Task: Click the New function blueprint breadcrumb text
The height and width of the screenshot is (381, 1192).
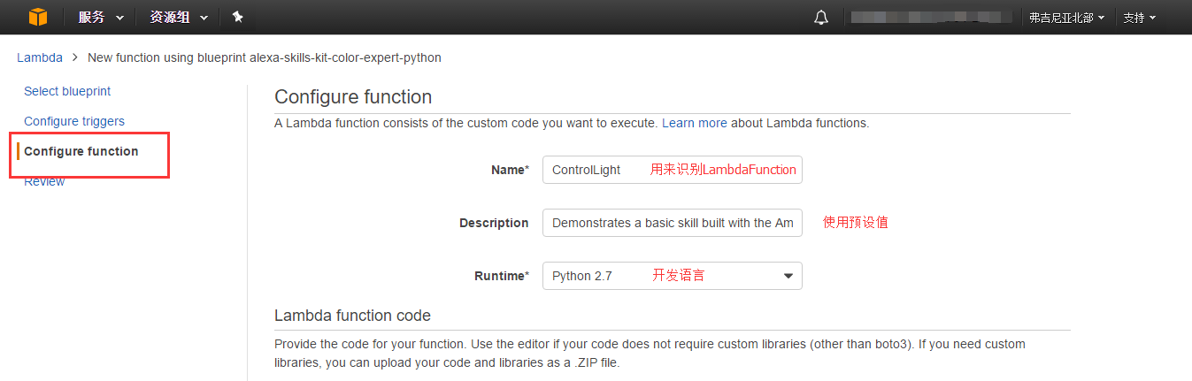Action: pyautogui.click(x=264, y=57)
